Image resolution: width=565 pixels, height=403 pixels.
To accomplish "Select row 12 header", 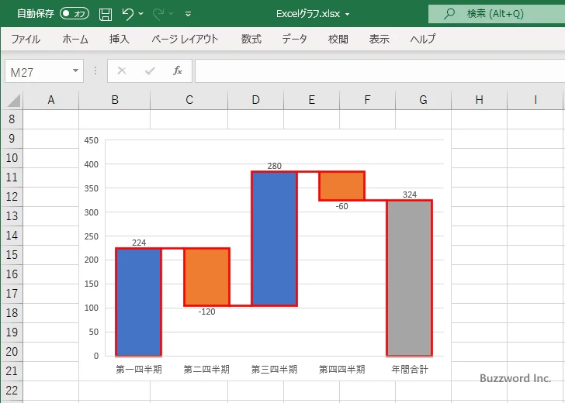I will coord(12,197).
